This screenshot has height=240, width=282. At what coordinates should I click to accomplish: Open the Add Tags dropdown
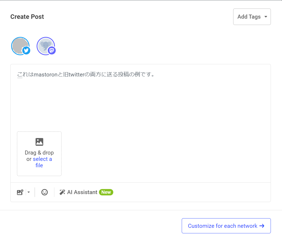[x=251, y=16]
